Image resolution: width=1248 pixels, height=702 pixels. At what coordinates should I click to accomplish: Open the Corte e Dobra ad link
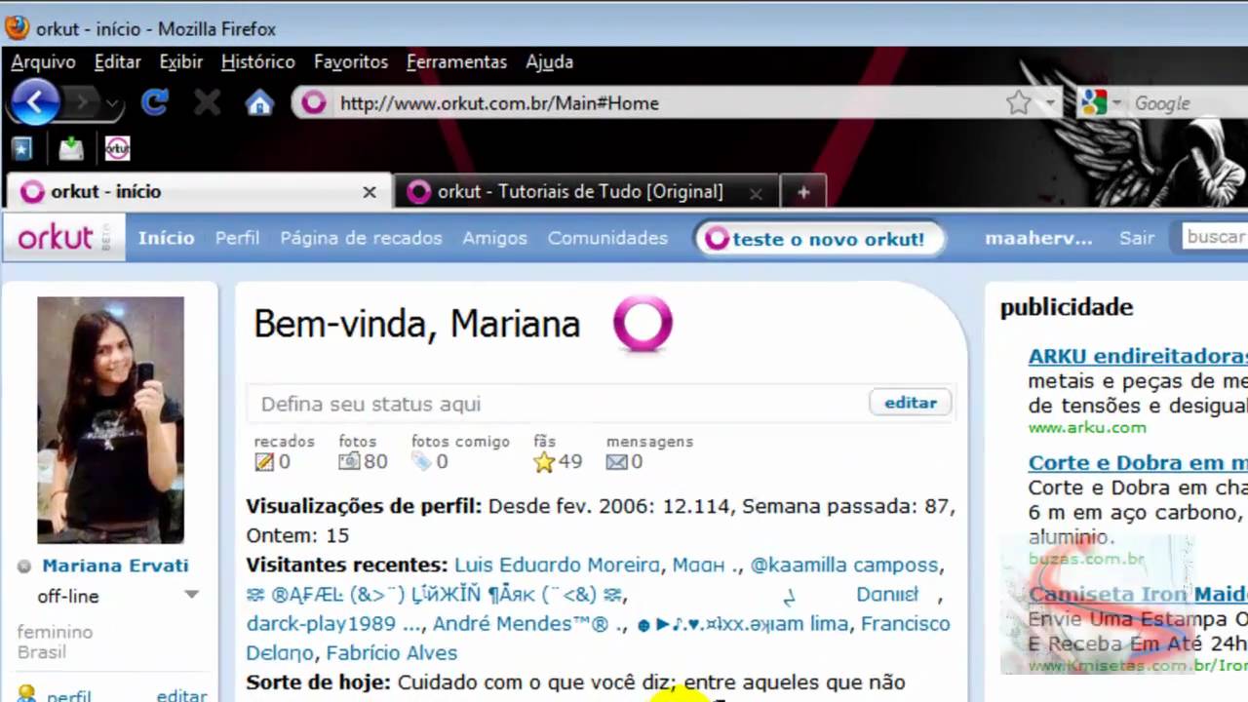click(1138, 462)
